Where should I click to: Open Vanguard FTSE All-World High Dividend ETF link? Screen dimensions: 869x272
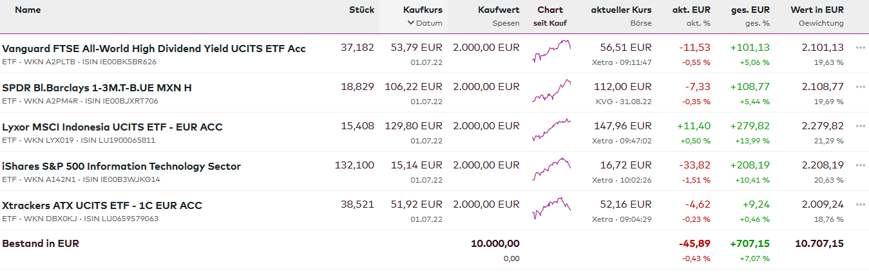(154, 48)
